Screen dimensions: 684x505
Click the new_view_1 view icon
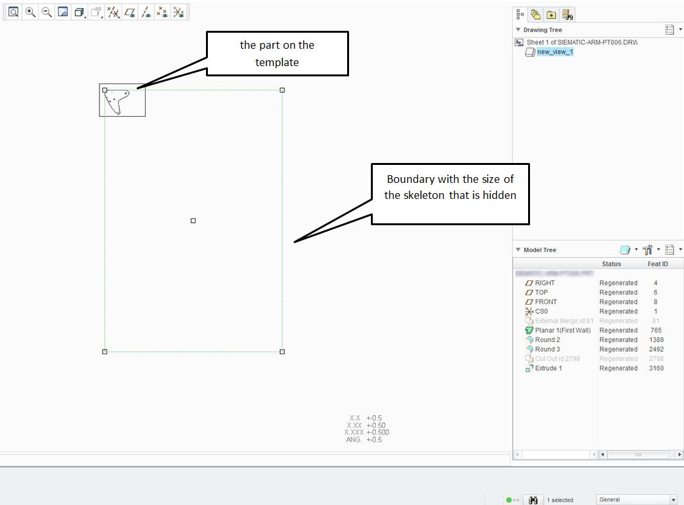coord(530,53)
